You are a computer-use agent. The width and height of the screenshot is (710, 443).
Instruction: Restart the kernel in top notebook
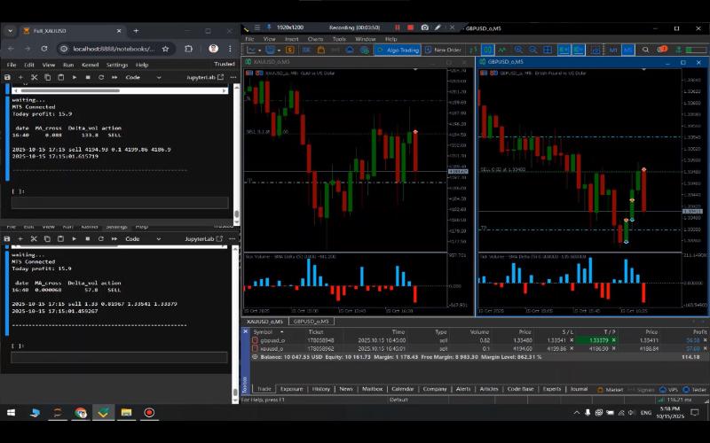pyautogui.click(x=101, y=77)
